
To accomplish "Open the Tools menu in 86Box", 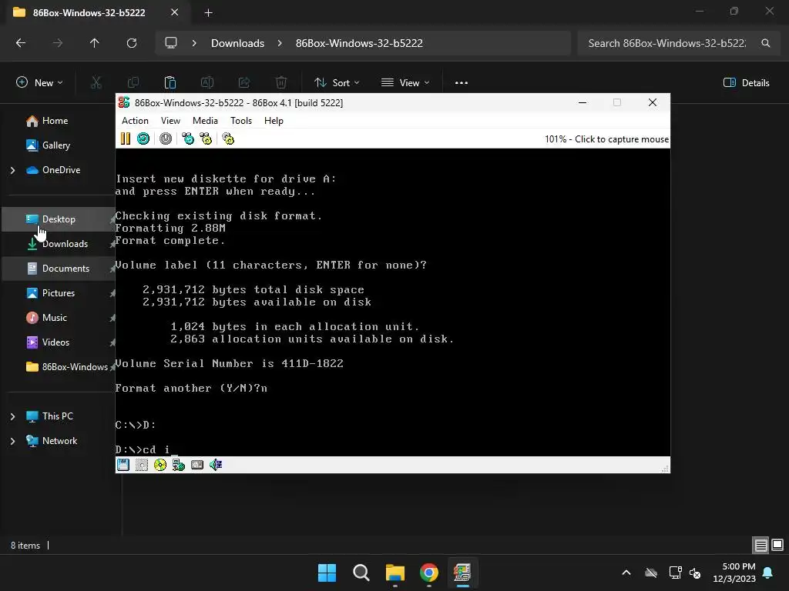I will pyautogui.click(x=241, y=121).
